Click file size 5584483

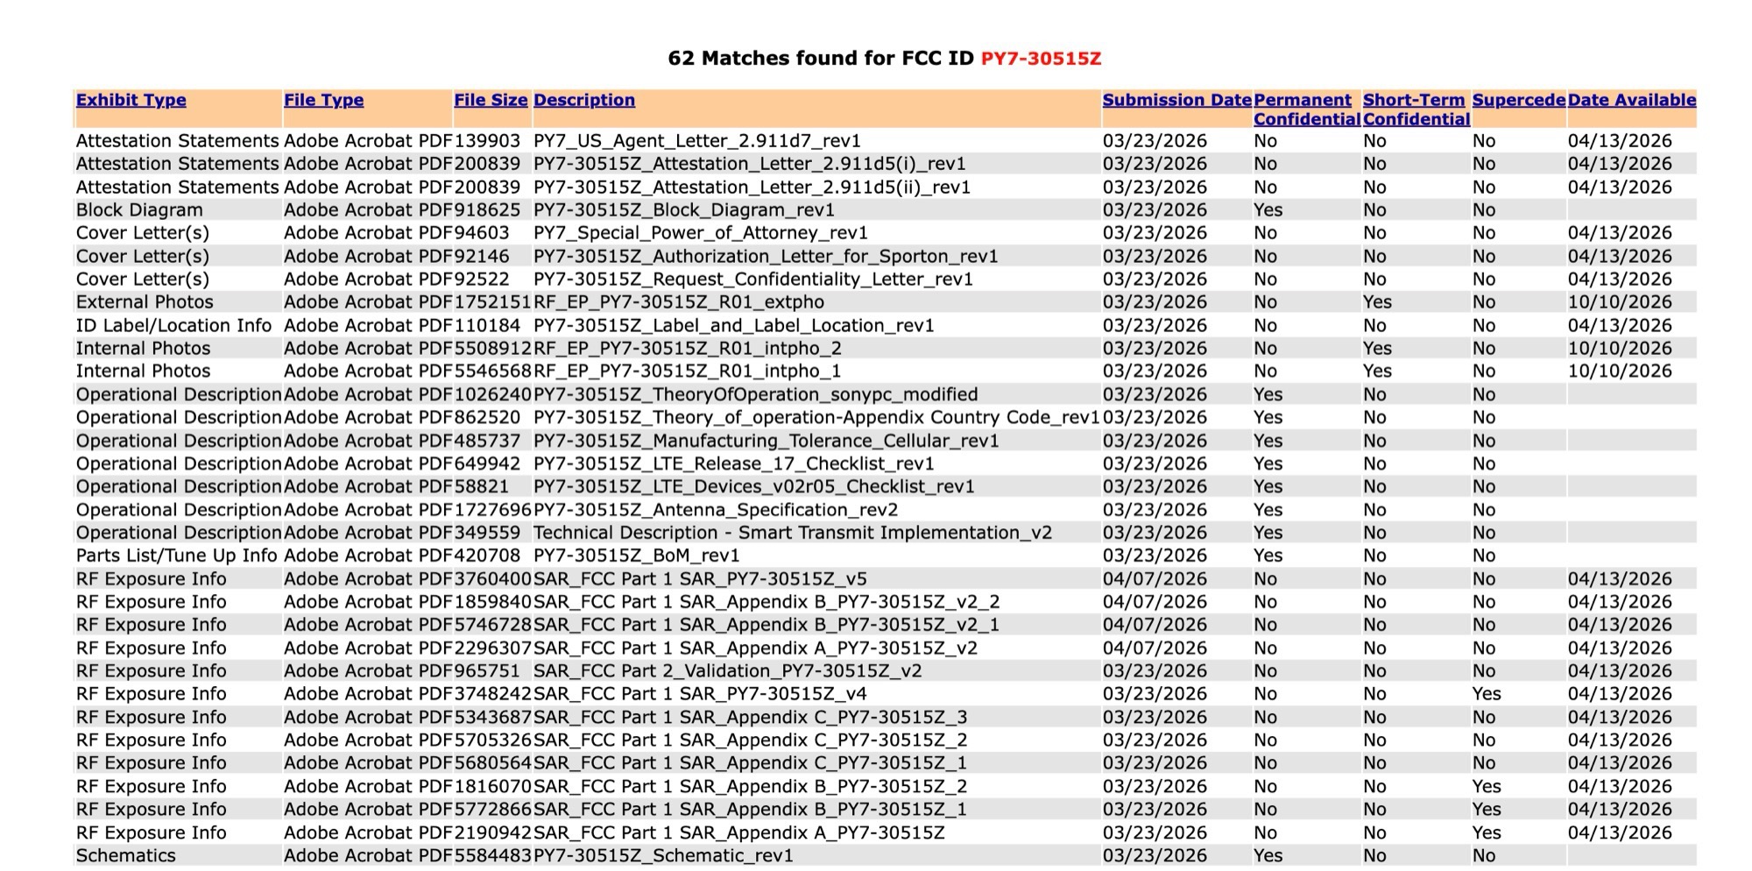[492, 856]
